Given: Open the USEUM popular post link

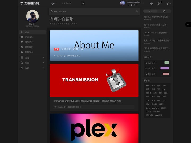Looking at the screenshot, I should pyautogui.click(x=156, y=33).
